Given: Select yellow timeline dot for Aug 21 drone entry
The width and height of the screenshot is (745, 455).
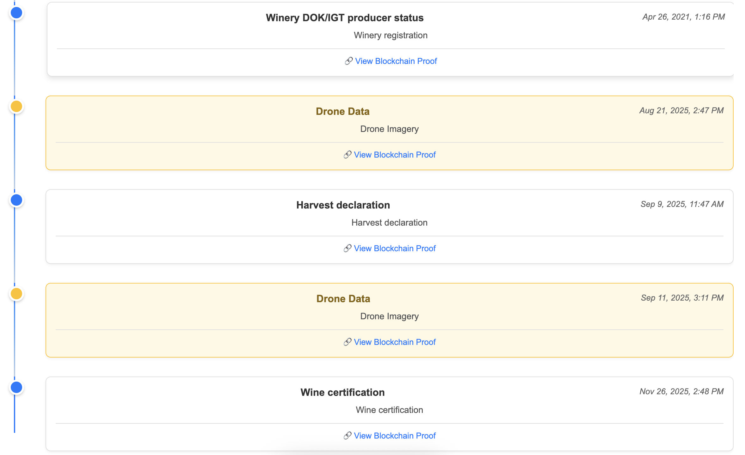Looking at the screenshot, I should (x=16, y=107).
